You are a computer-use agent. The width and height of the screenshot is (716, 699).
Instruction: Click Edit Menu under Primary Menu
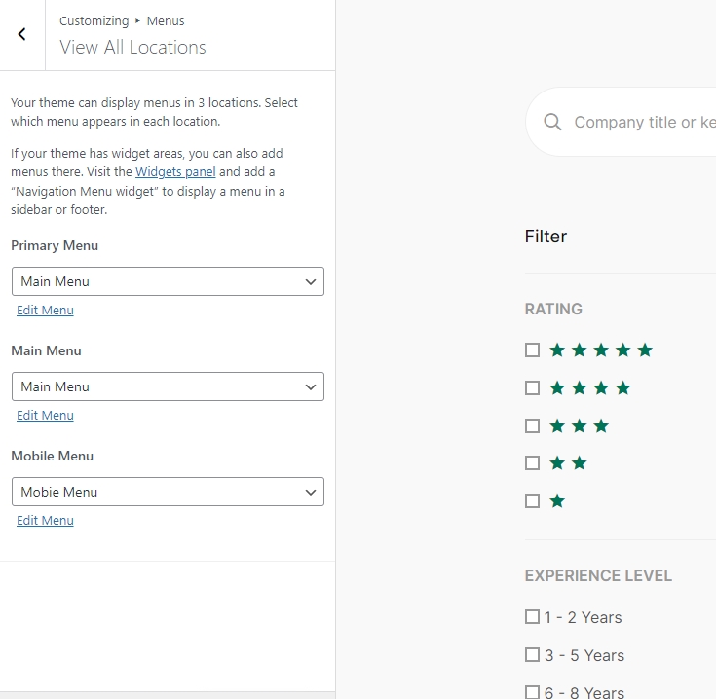coord(45,311)
